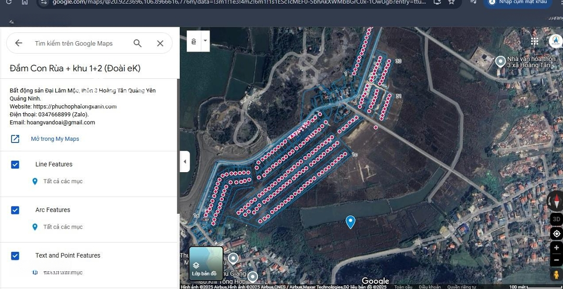Zoom in on the map
Screen dimensions: 563x289
556,248
